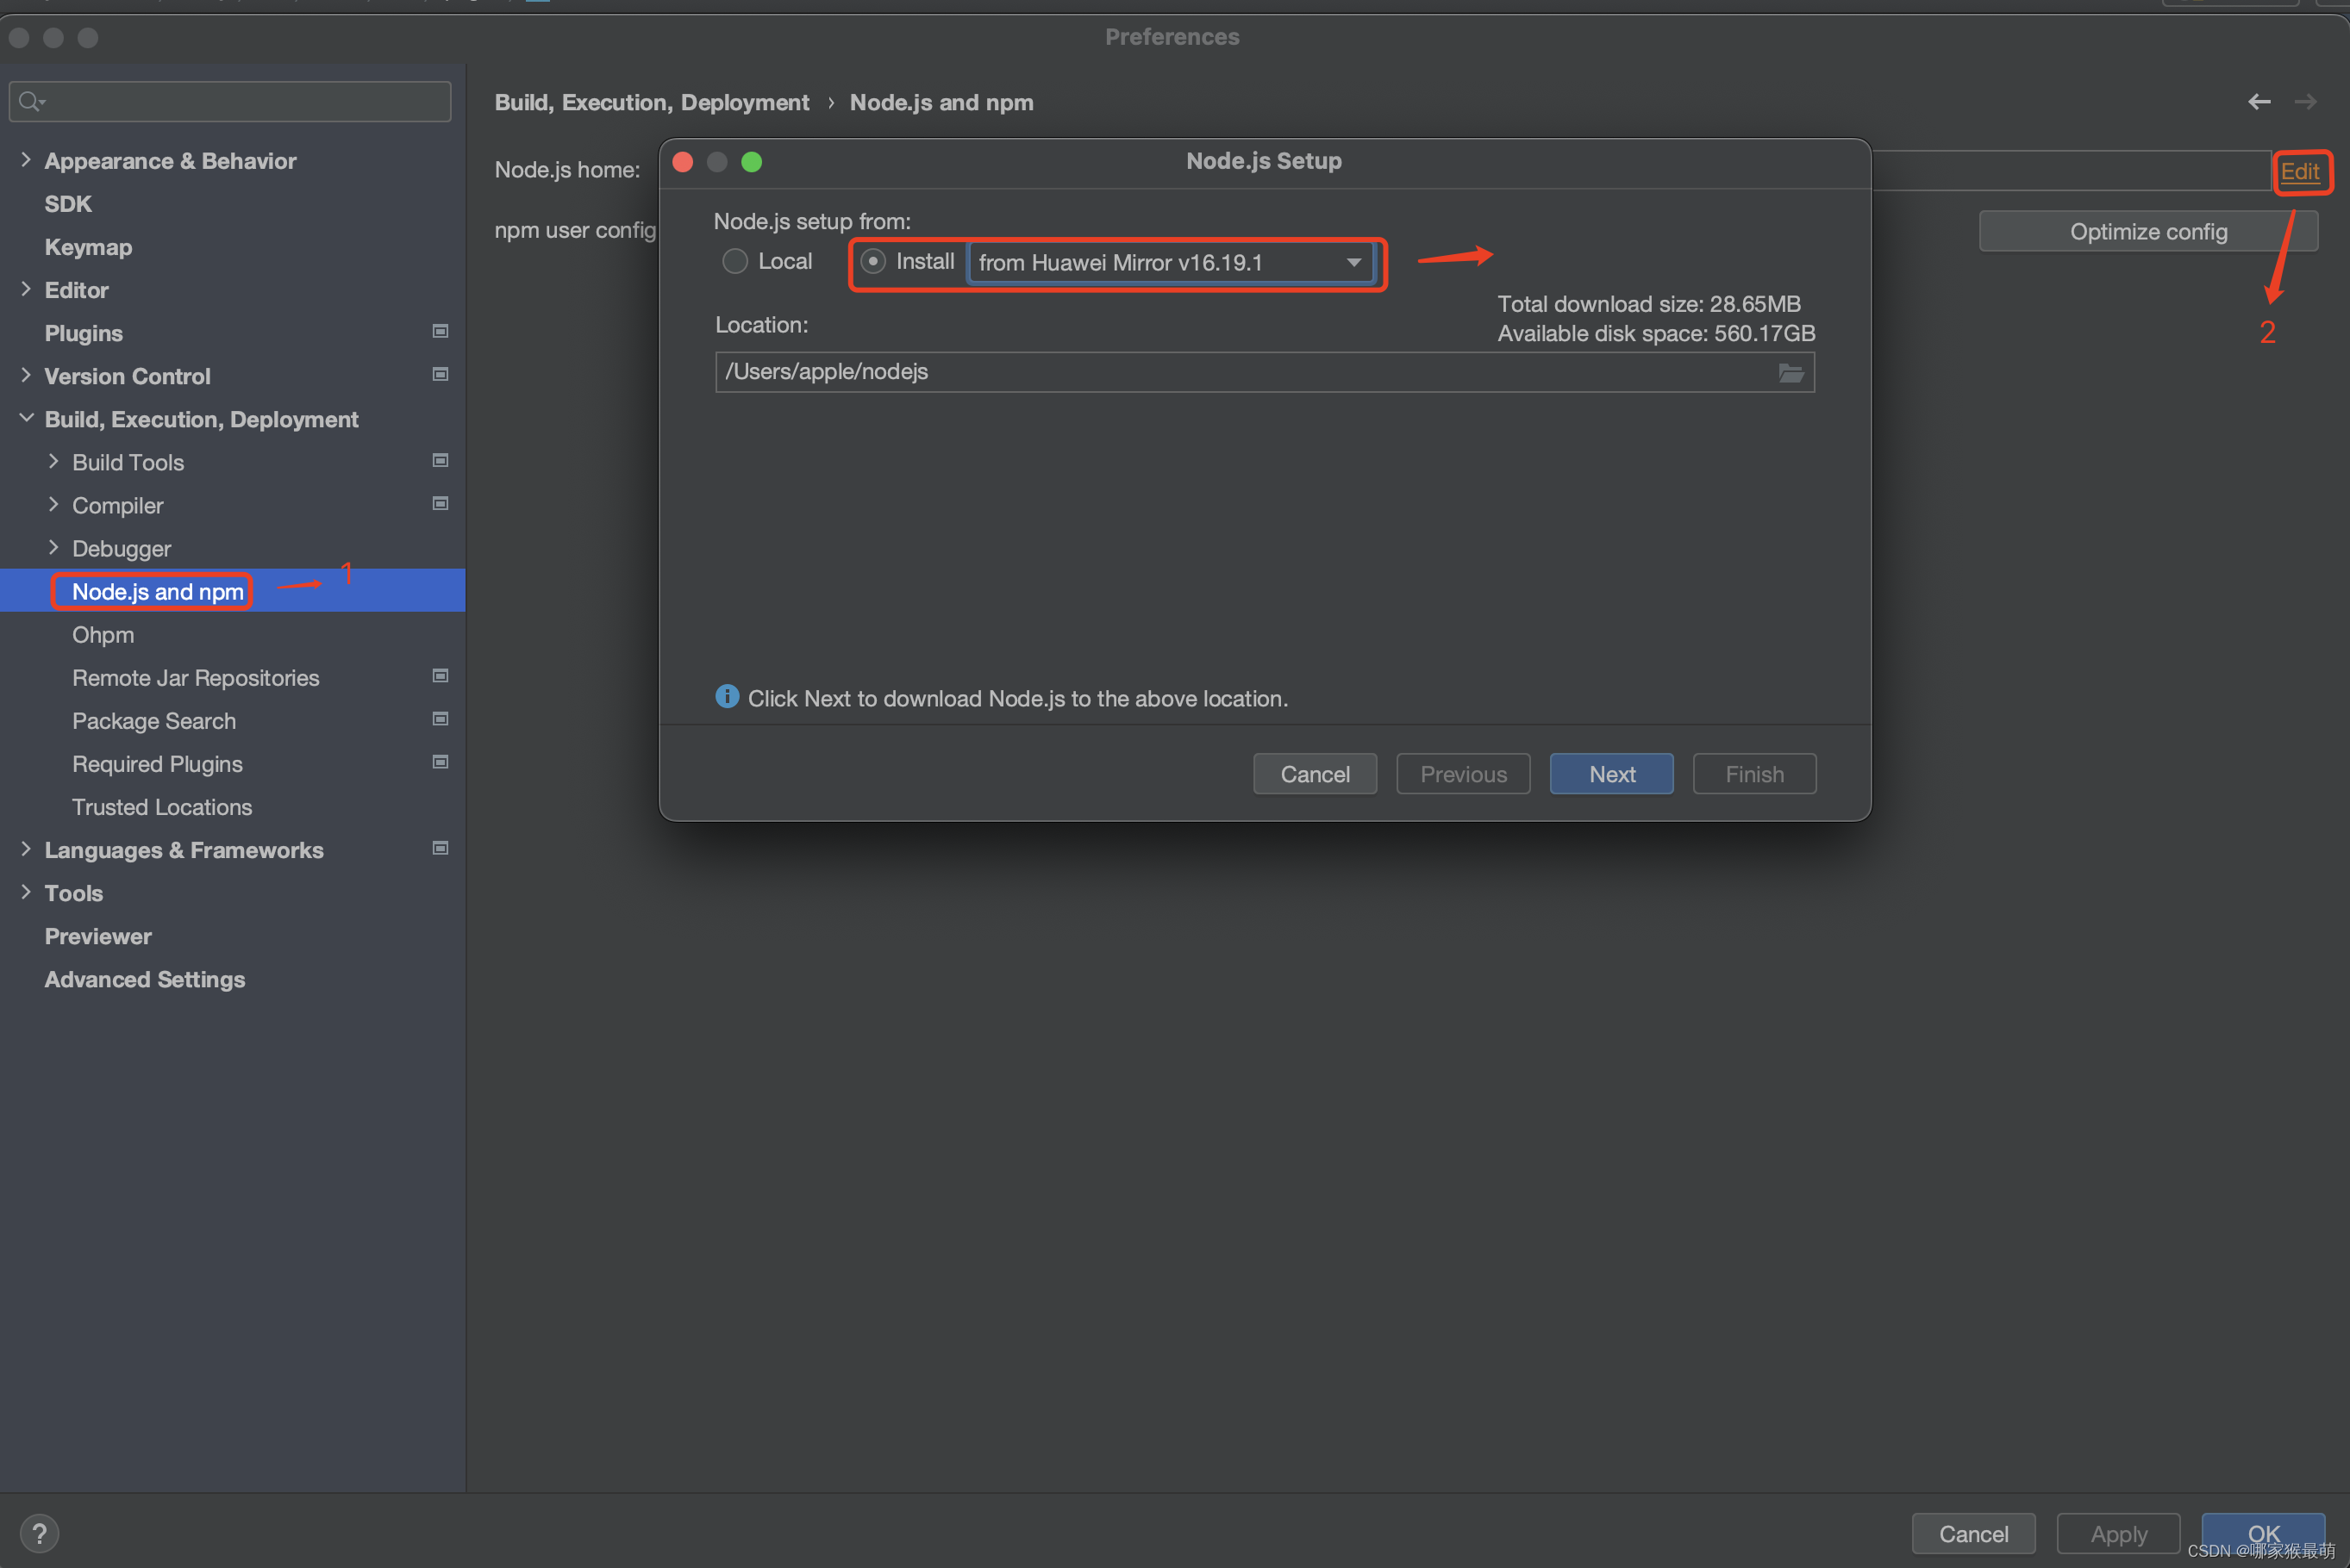Click the project-level icon beside Version Control

439,374
